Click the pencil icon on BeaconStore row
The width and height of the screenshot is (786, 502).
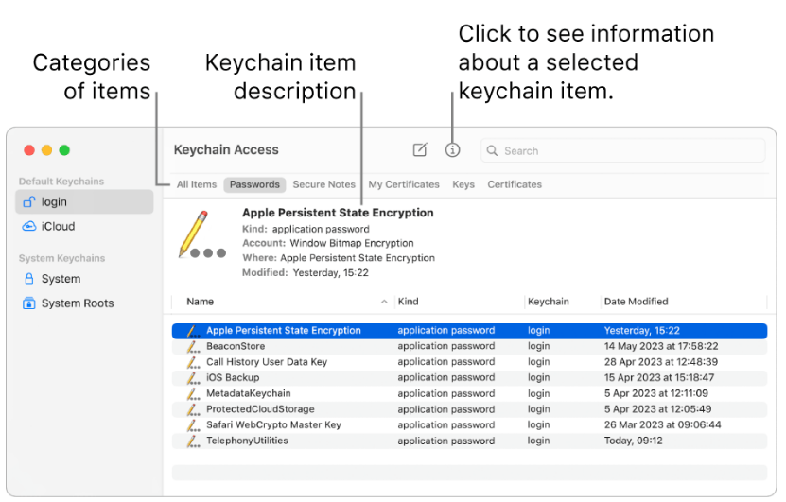[193, 346]
